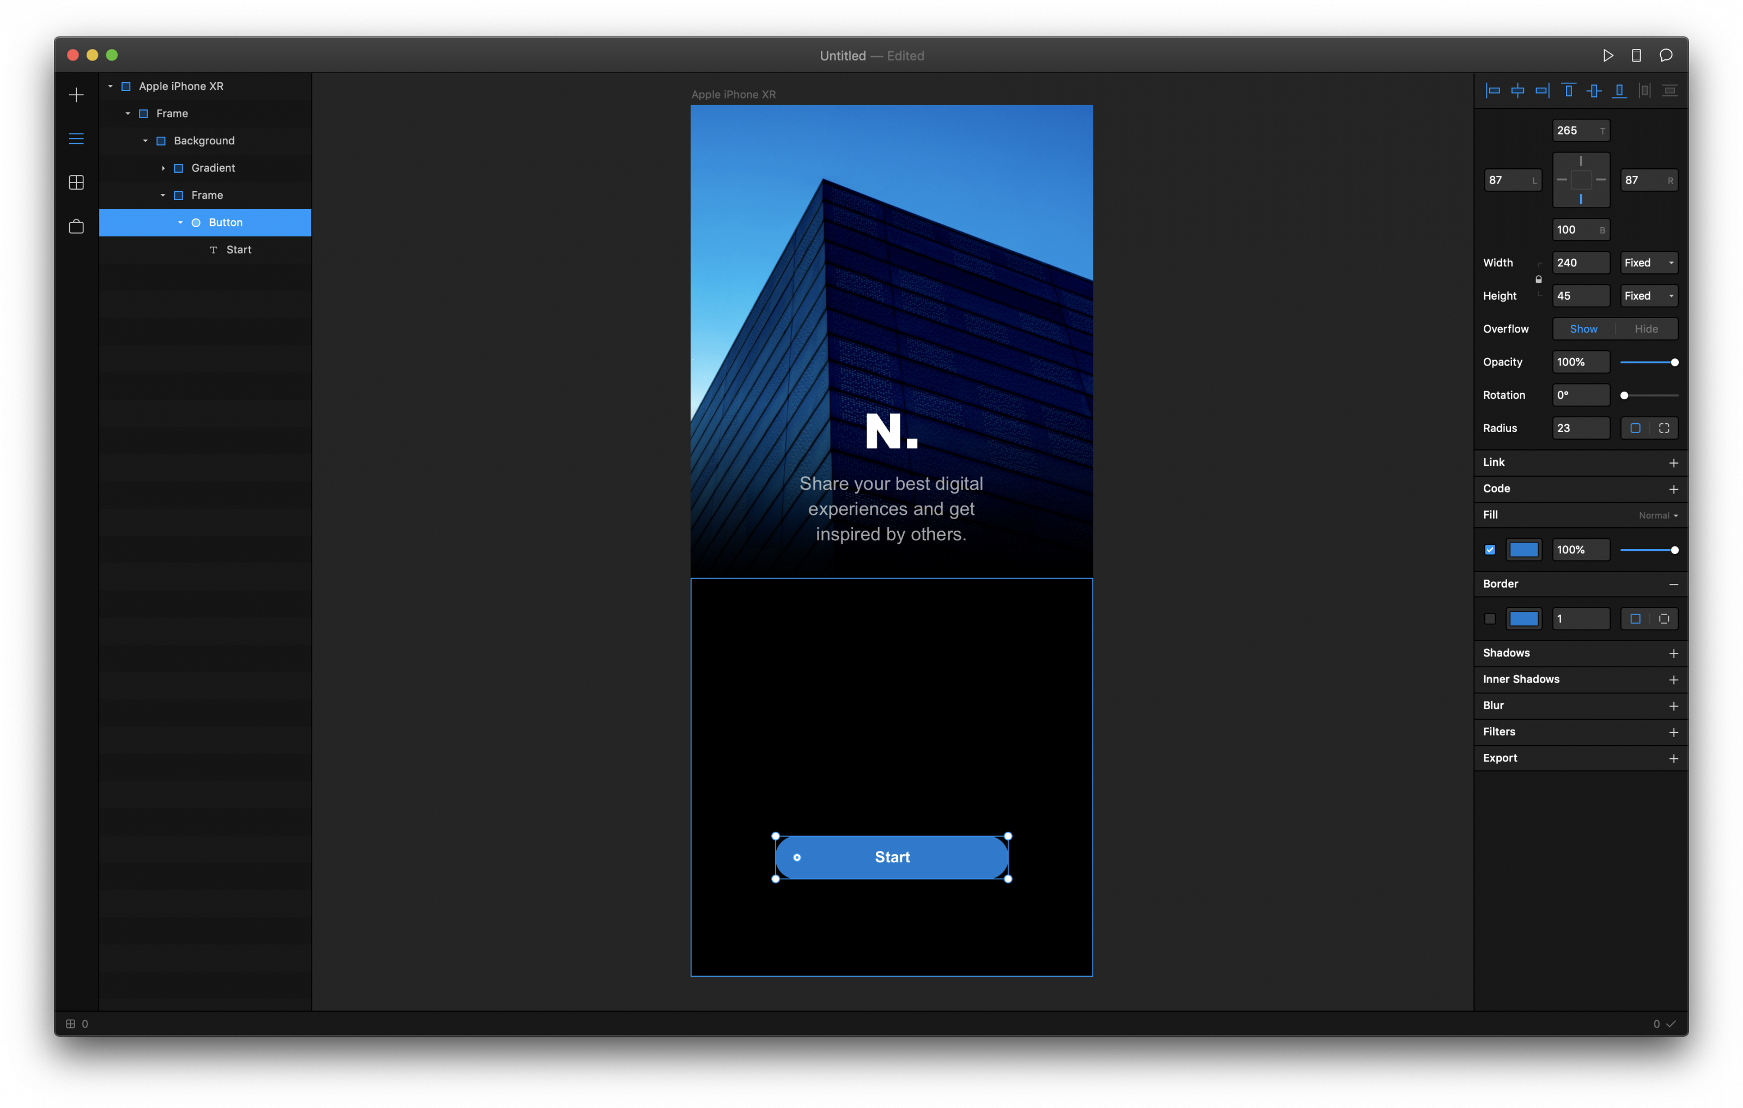1743x1108 pixels.
Task: Click the Start button in canvas
Action: click(891, 856)
